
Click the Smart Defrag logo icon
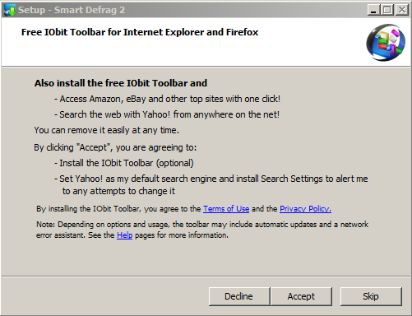coord(386,43)
